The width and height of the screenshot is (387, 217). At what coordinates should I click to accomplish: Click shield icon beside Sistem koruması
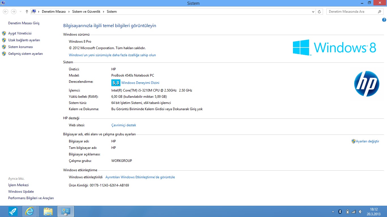coord(4,47)
